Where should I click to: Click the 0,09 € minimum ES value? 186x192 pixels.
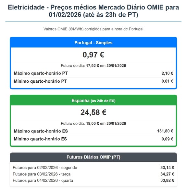click(x=167, y=139)
